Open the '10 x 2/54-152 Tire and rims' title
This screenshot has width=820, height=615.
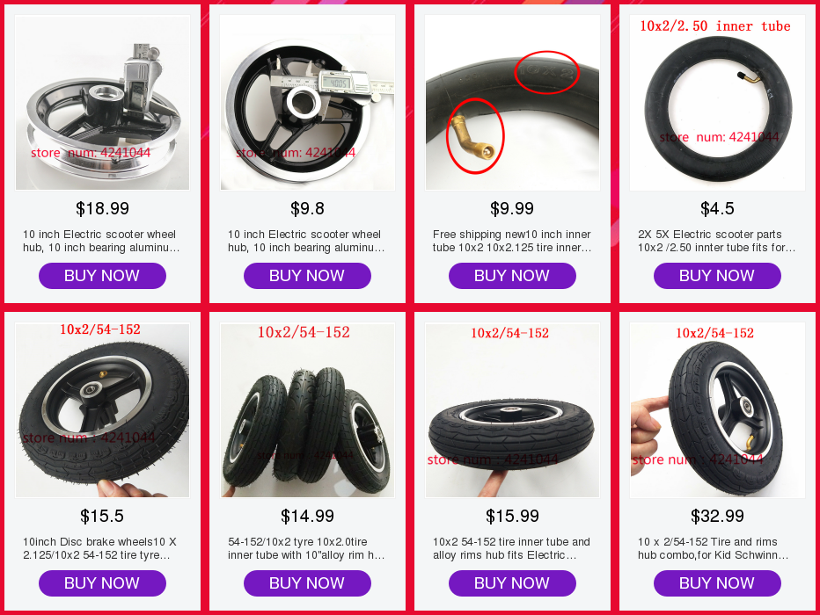point(713,548)
